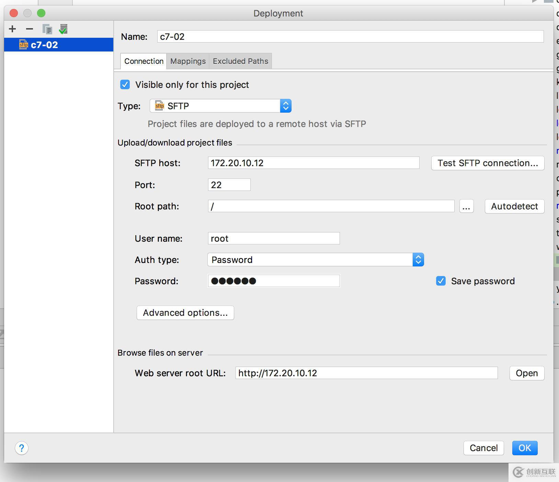Click the Port field showing 22
The image size is (559, 482).
(229, 185)
